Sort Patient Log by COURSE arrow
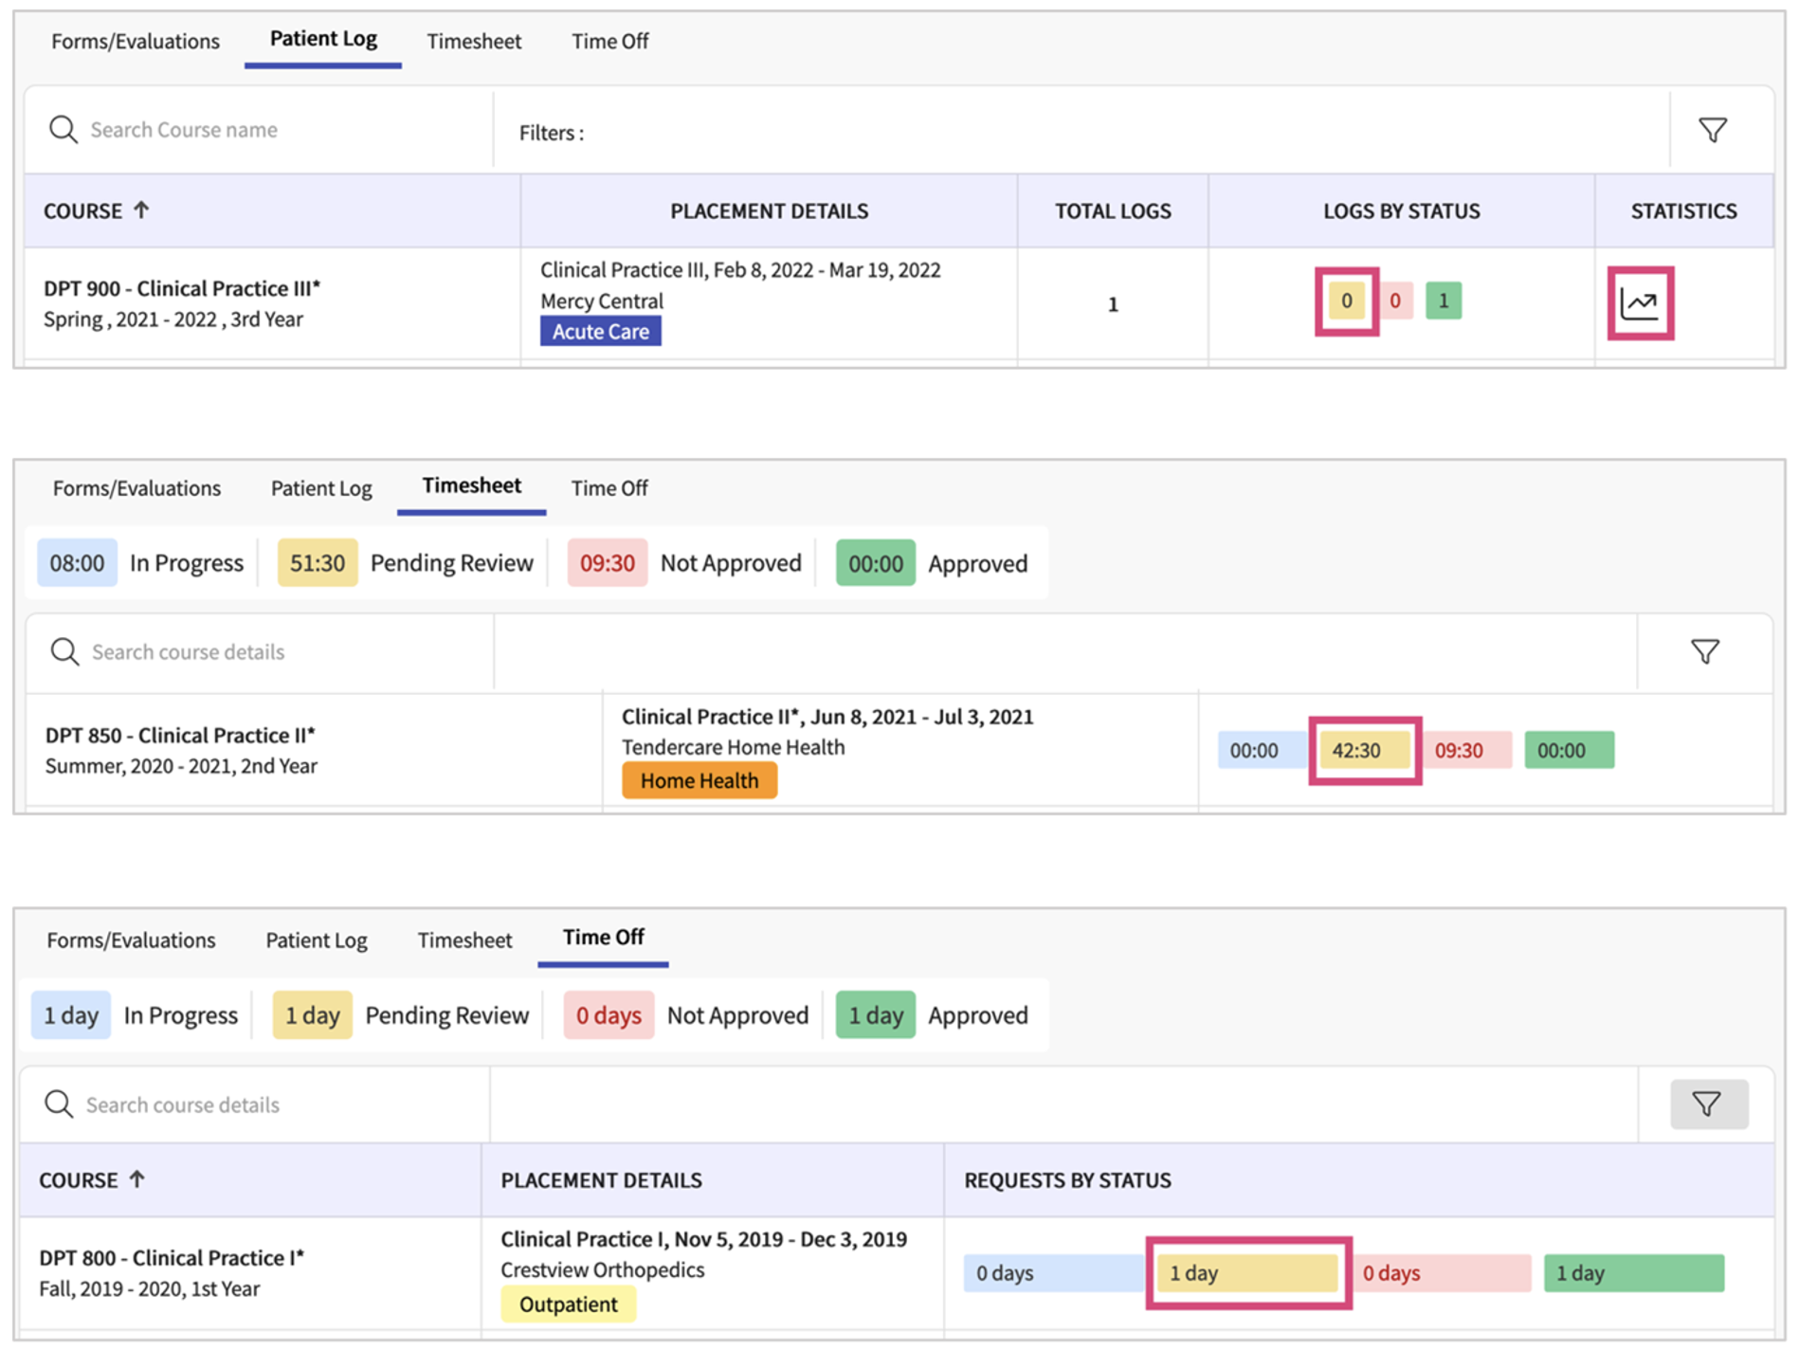This screenshot has height=1350, width=1799. (x=141, y=210)
